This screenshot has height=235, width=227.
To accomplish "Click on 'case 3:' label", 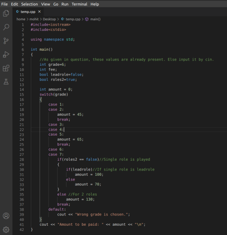I will (56, 124).
